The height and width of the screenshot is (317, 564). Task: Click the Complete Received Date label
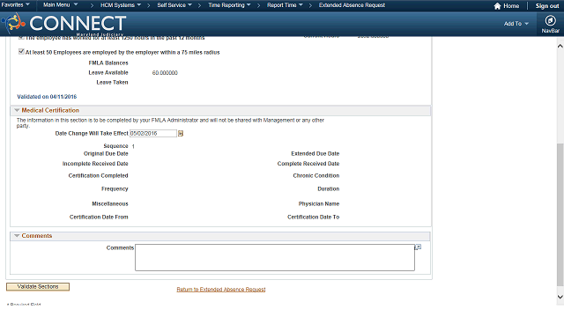308,164
